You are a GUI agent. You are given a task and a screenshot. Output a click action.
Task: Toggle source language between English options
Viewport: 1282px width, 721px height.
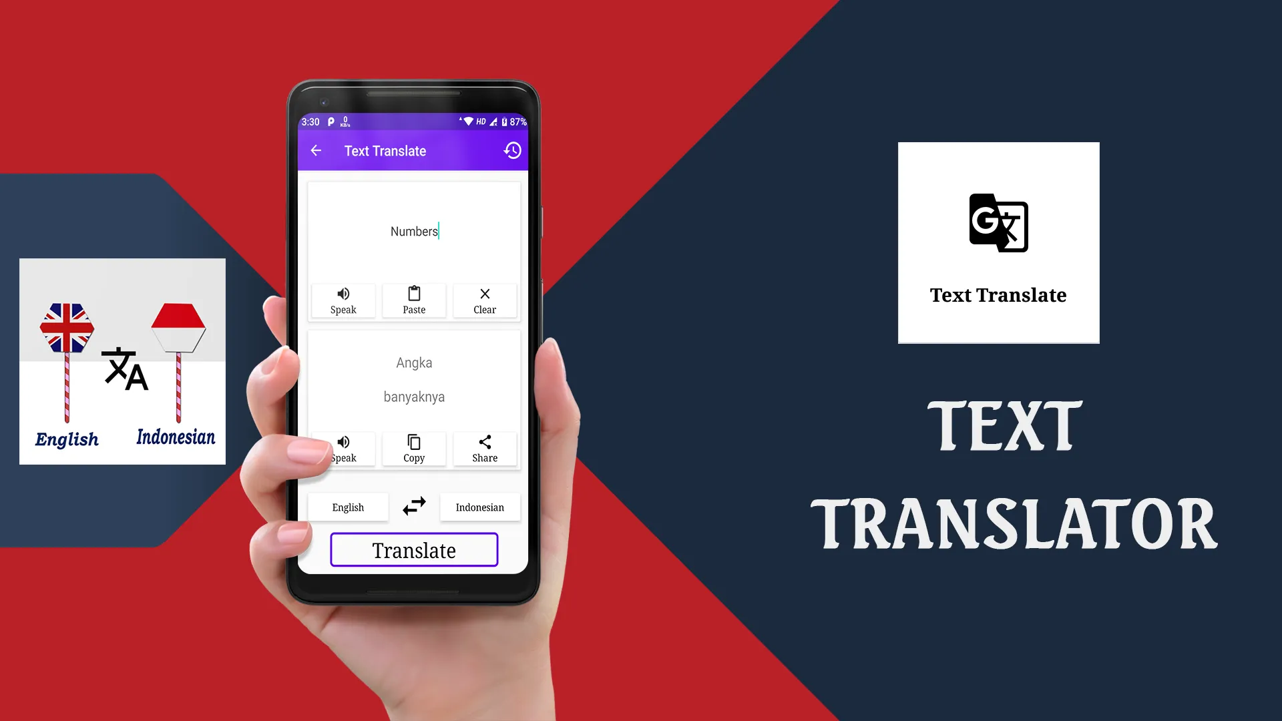(348, 507)
